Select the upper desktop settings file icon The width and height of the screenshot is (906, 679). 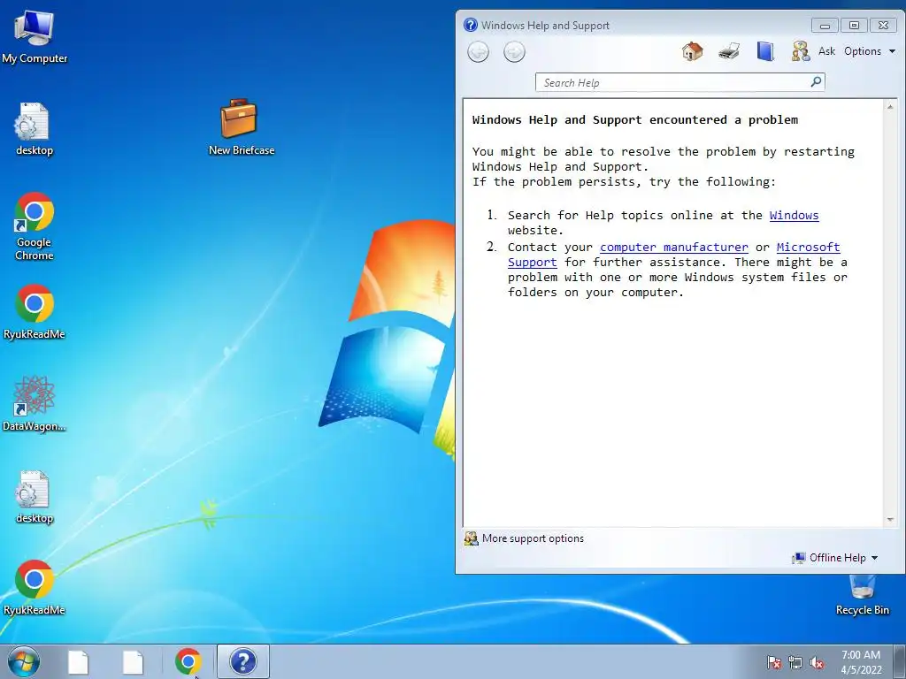tap(35, 129)
